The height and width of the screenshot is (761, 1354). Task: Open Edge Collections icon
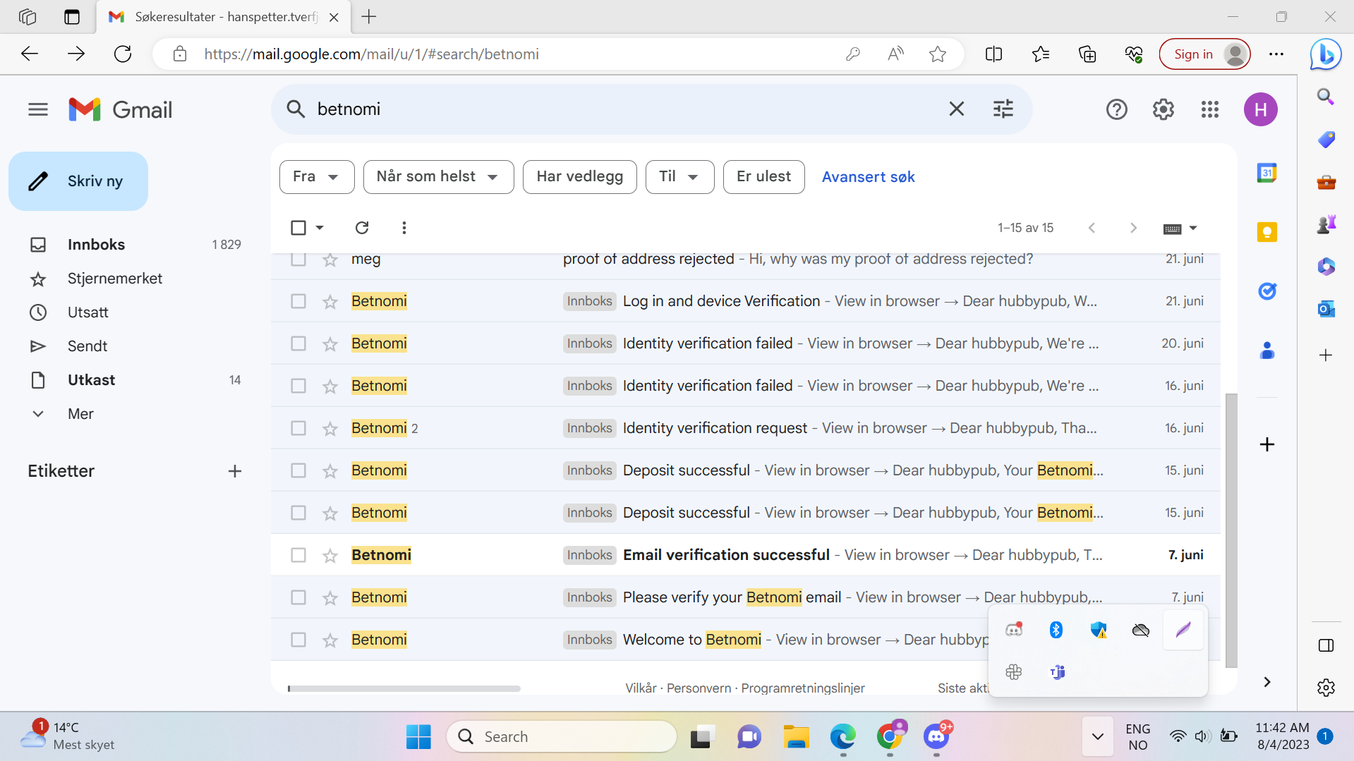(1087, 54)
